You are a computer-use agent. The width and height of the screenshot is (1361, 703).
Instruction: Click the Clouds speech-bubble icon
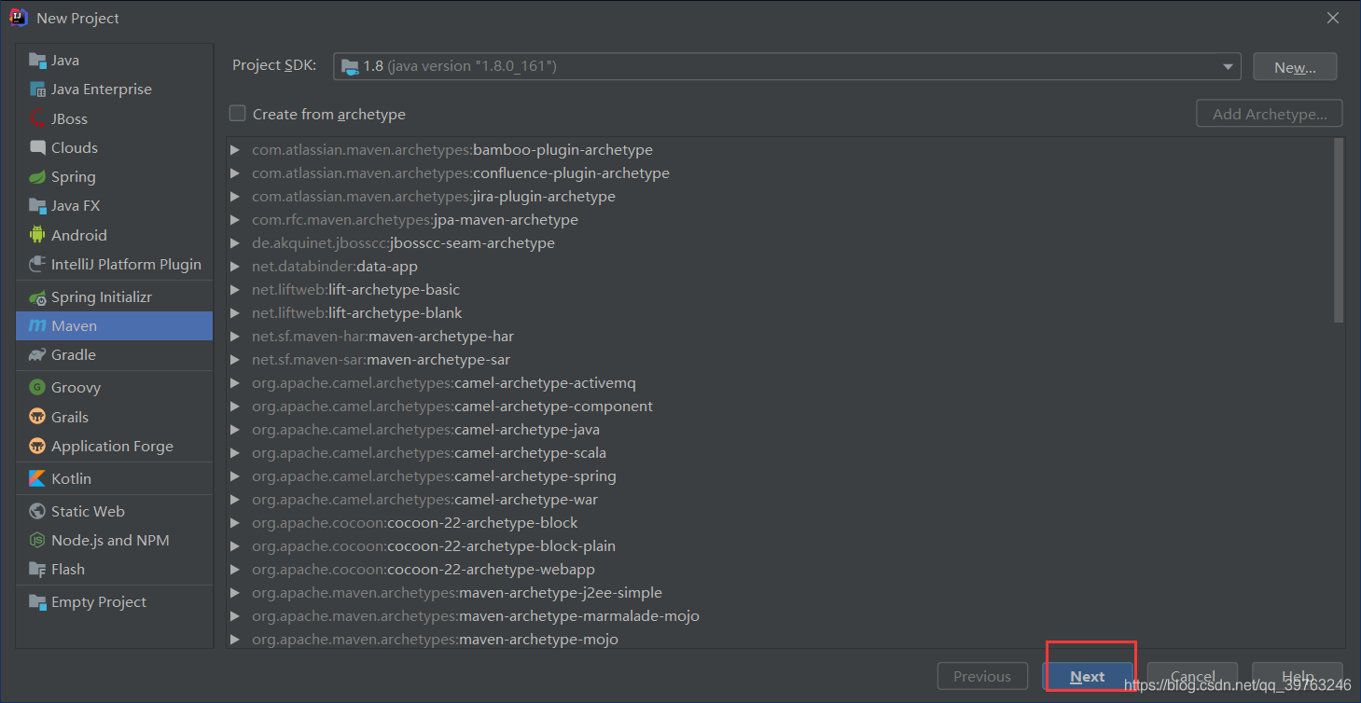tap(37, 147)
